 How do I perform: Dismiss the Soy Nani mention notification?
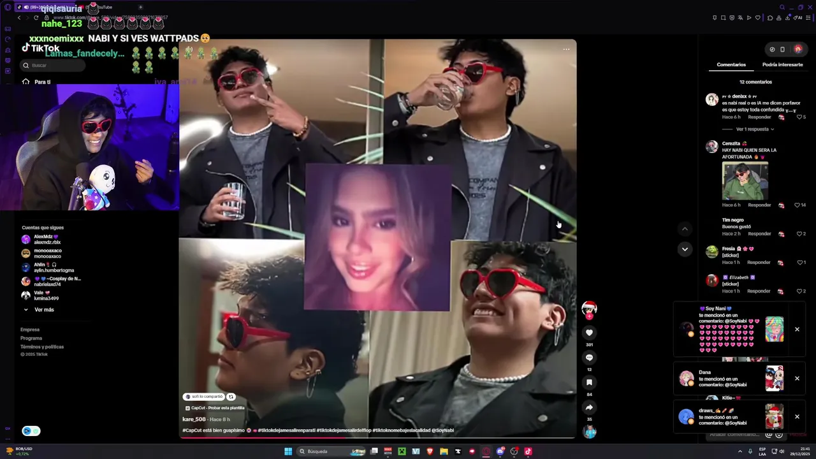[x=797, y=330]
